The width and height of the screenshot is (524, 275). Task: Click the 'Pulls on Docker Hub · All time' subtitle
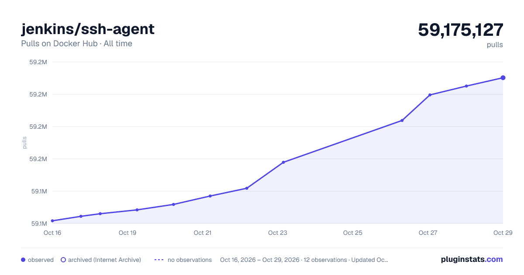[x=76, y=44]
